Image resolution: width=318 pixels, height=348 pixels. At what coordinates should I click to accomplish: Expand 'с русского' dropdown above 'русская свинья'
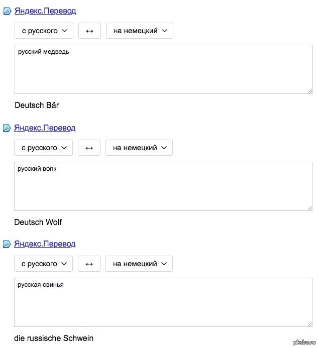coord(44,264)
